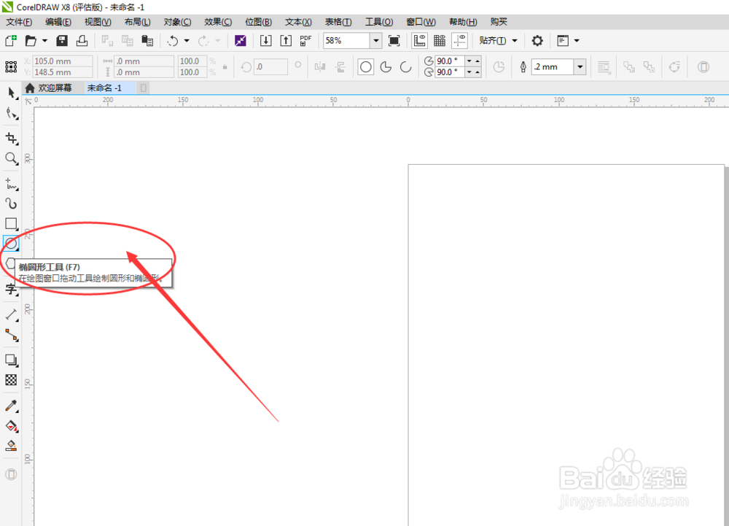Select the Drop shadow tool
Image resolution: width=729 pixels, height=526 pixels.
pos(12,360)
